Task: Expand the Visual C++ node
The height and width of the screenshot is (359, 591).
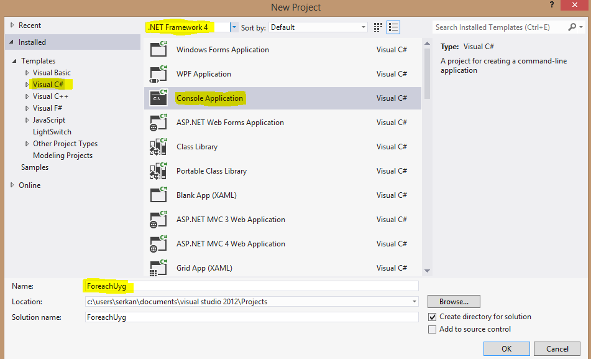Action: 27,96
